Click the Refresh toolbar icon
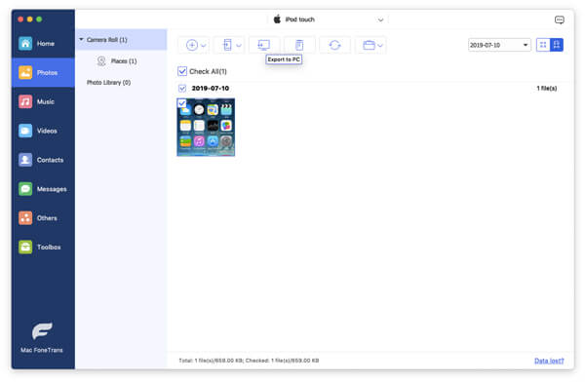The height and width of the screenshot is (382, 585). tap(334, 45)
